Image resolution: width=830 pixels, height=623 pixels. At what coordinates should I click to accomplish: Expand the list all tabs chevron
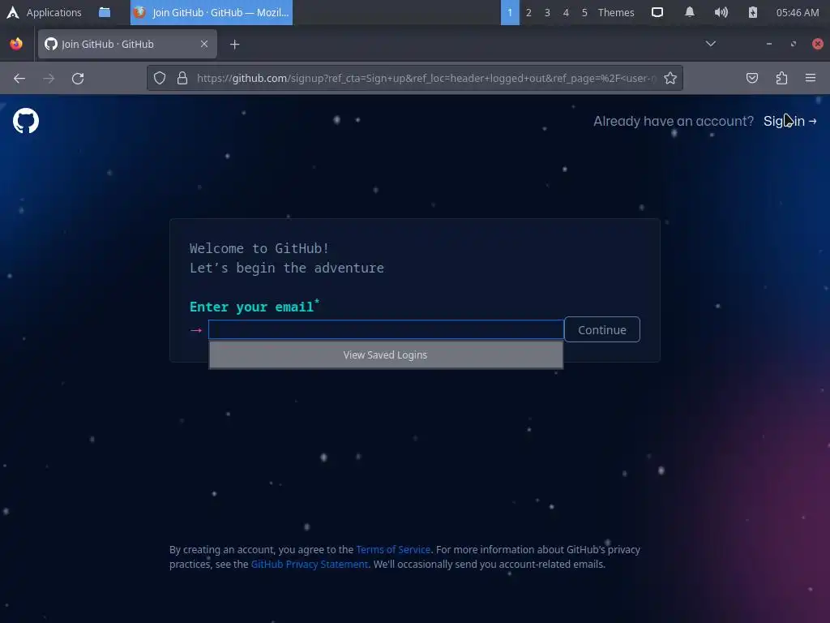point(710,44)
